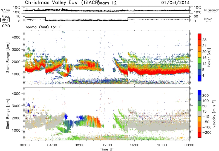This screenshot has height=151, width=219.
Task: Click the '16:00' time tick label
Action: pos(134,145)
